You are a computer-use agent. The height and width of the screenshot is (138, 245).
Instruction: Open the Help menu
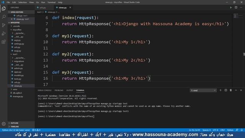coord(60,2)
